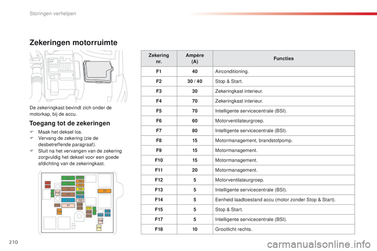Click the orange F29 fuse in the diagram
The width and height of the screenshot is (377, 251).
(x=59, y=211)
